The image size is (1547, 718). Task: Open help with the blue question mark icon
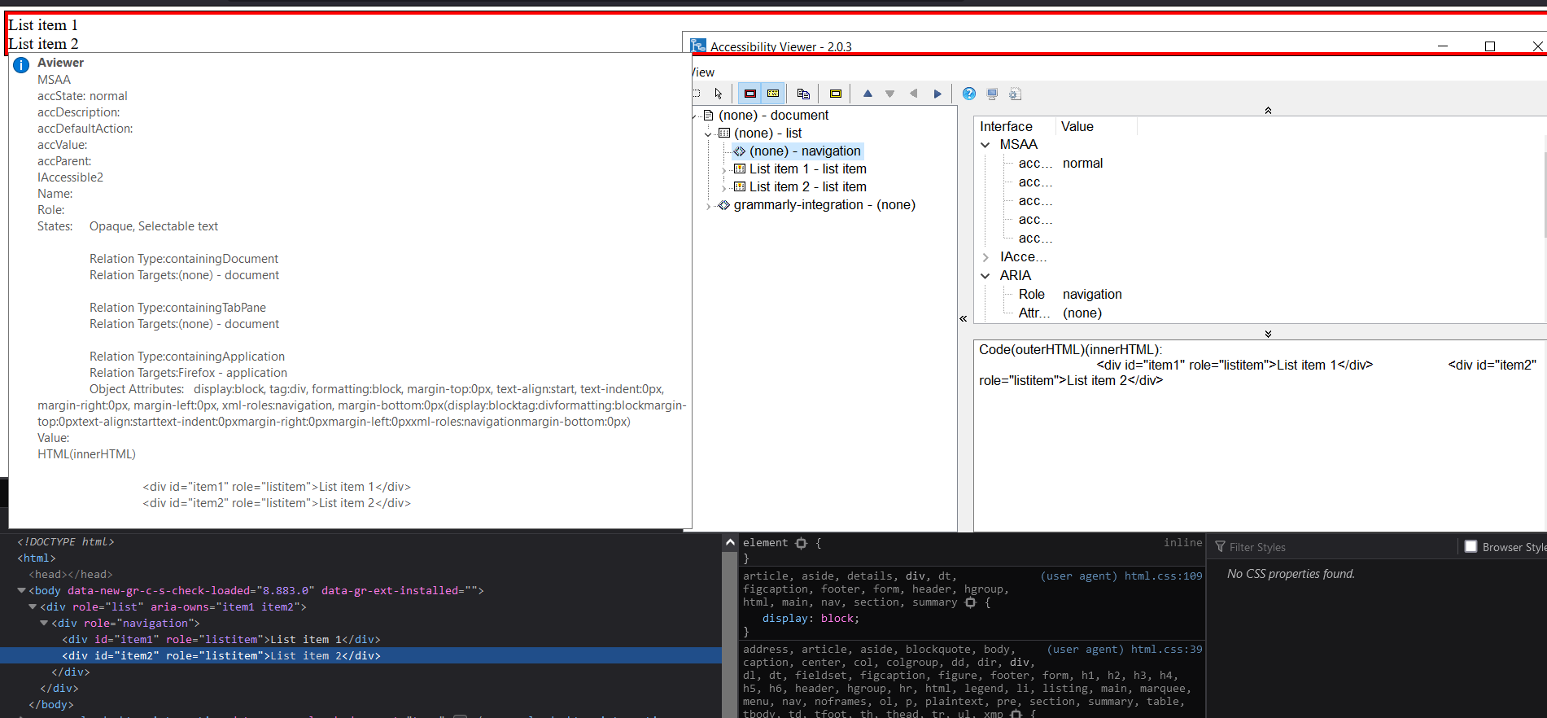point(968,94)
